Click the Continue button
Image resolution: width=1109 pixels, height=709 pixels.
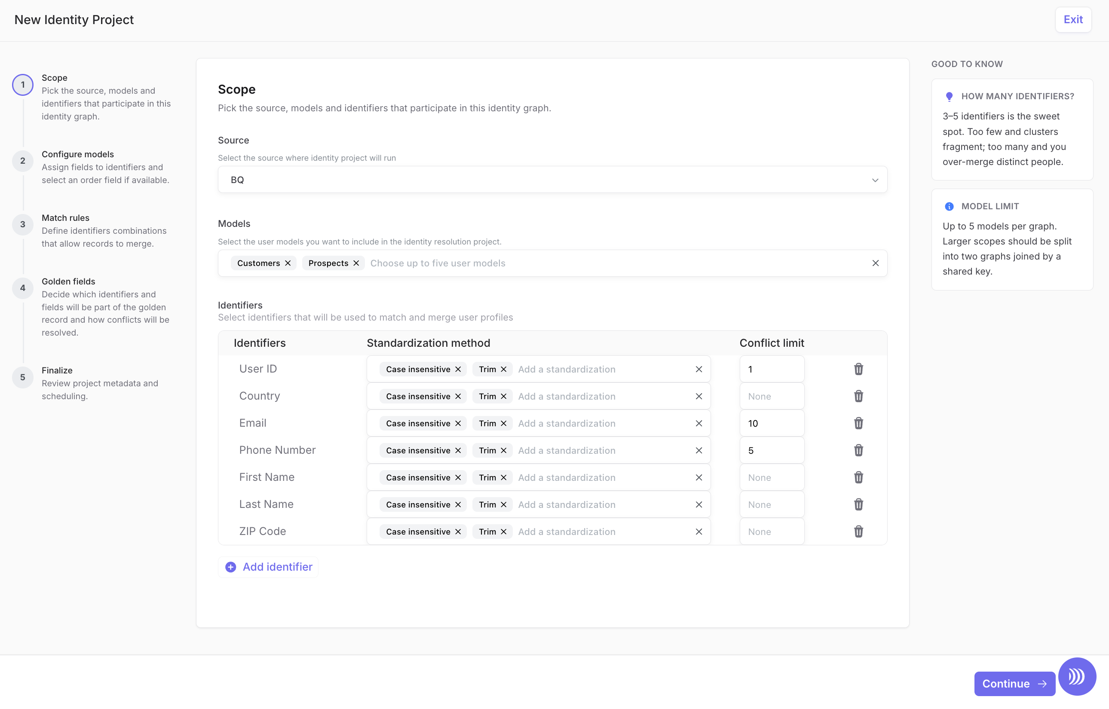(x=1014, y=684)
